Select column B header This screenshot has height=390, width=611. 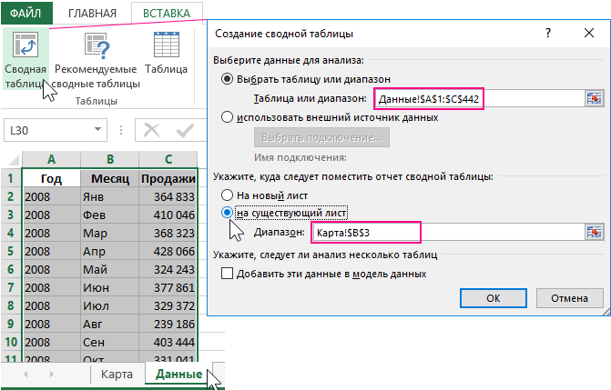pyautogui.click(x=109, y=158)
